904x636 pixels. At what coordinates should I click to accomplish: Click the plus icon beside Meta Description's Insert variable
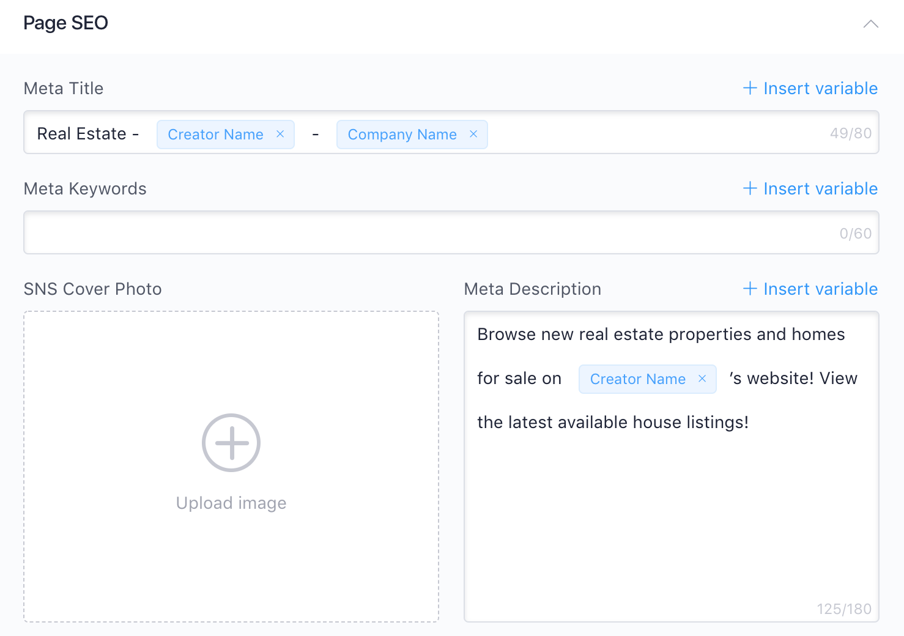pyautogui.click(x=750, y=289)
